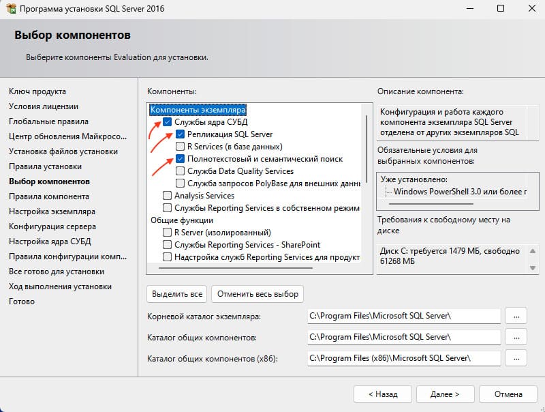Click the component description text box
This screenshot has width=545, height=412.
(457, 122)
